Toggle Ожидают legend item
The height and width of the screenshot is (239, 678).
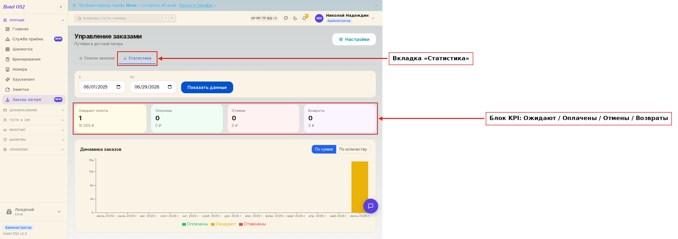(223, 224)
